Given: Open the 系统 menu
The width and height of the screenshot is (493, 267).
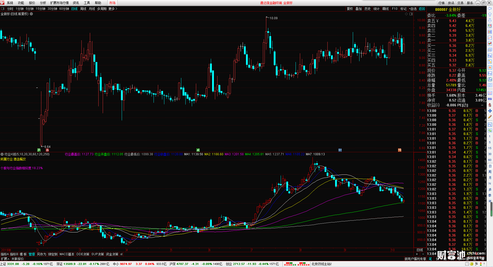Looking at the screenshot, I should click(10, 3).
